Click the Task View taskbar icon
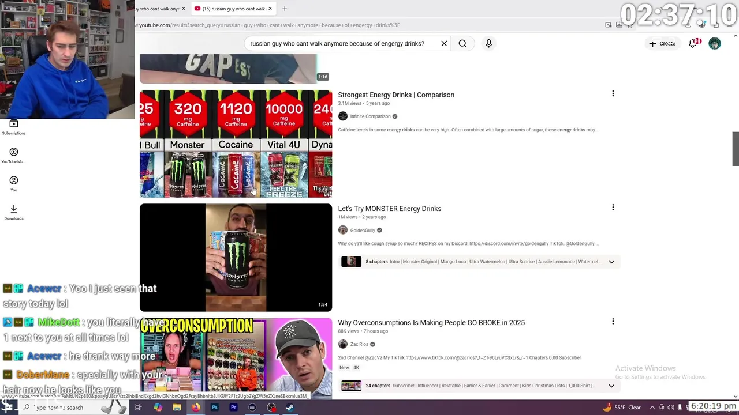This screenshot has height=415, width=739. click(x=139, y=407)
